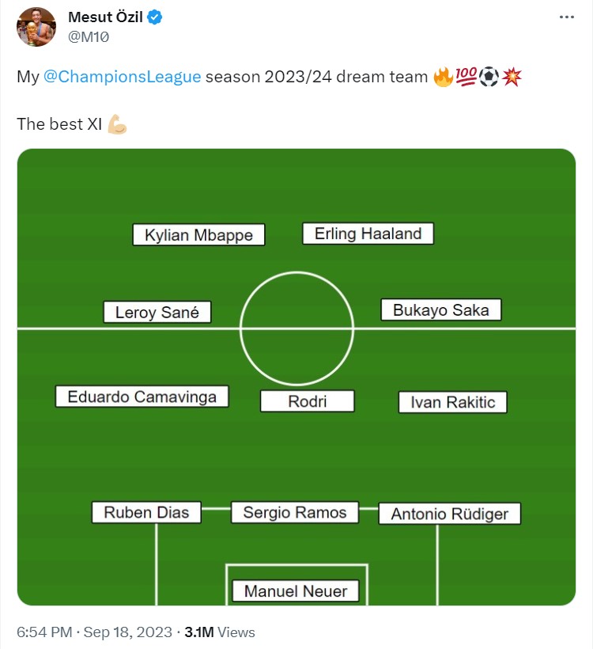The width and height of the screenshot is (593, 649).
Task: Select the Antonio Rüdiger name box
Action: click(x=449, y=514)
